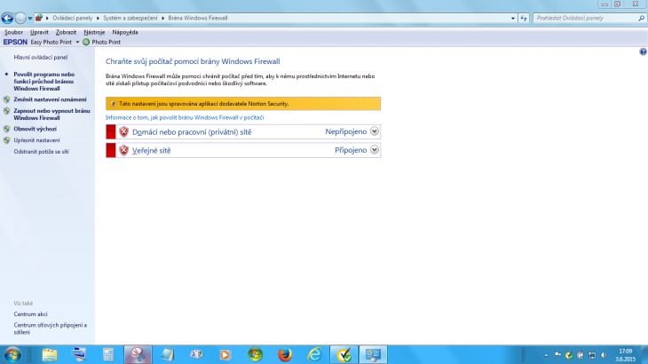Click red shield icon for 'Domácí nebo pracovní' networks

tap(123, 131)
